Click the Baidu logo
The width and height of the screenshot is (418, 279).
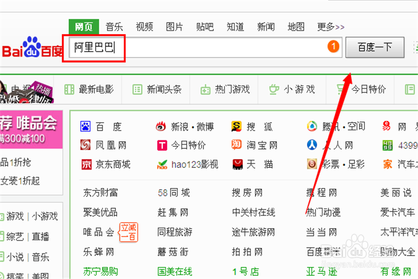[x=32, y=47]
